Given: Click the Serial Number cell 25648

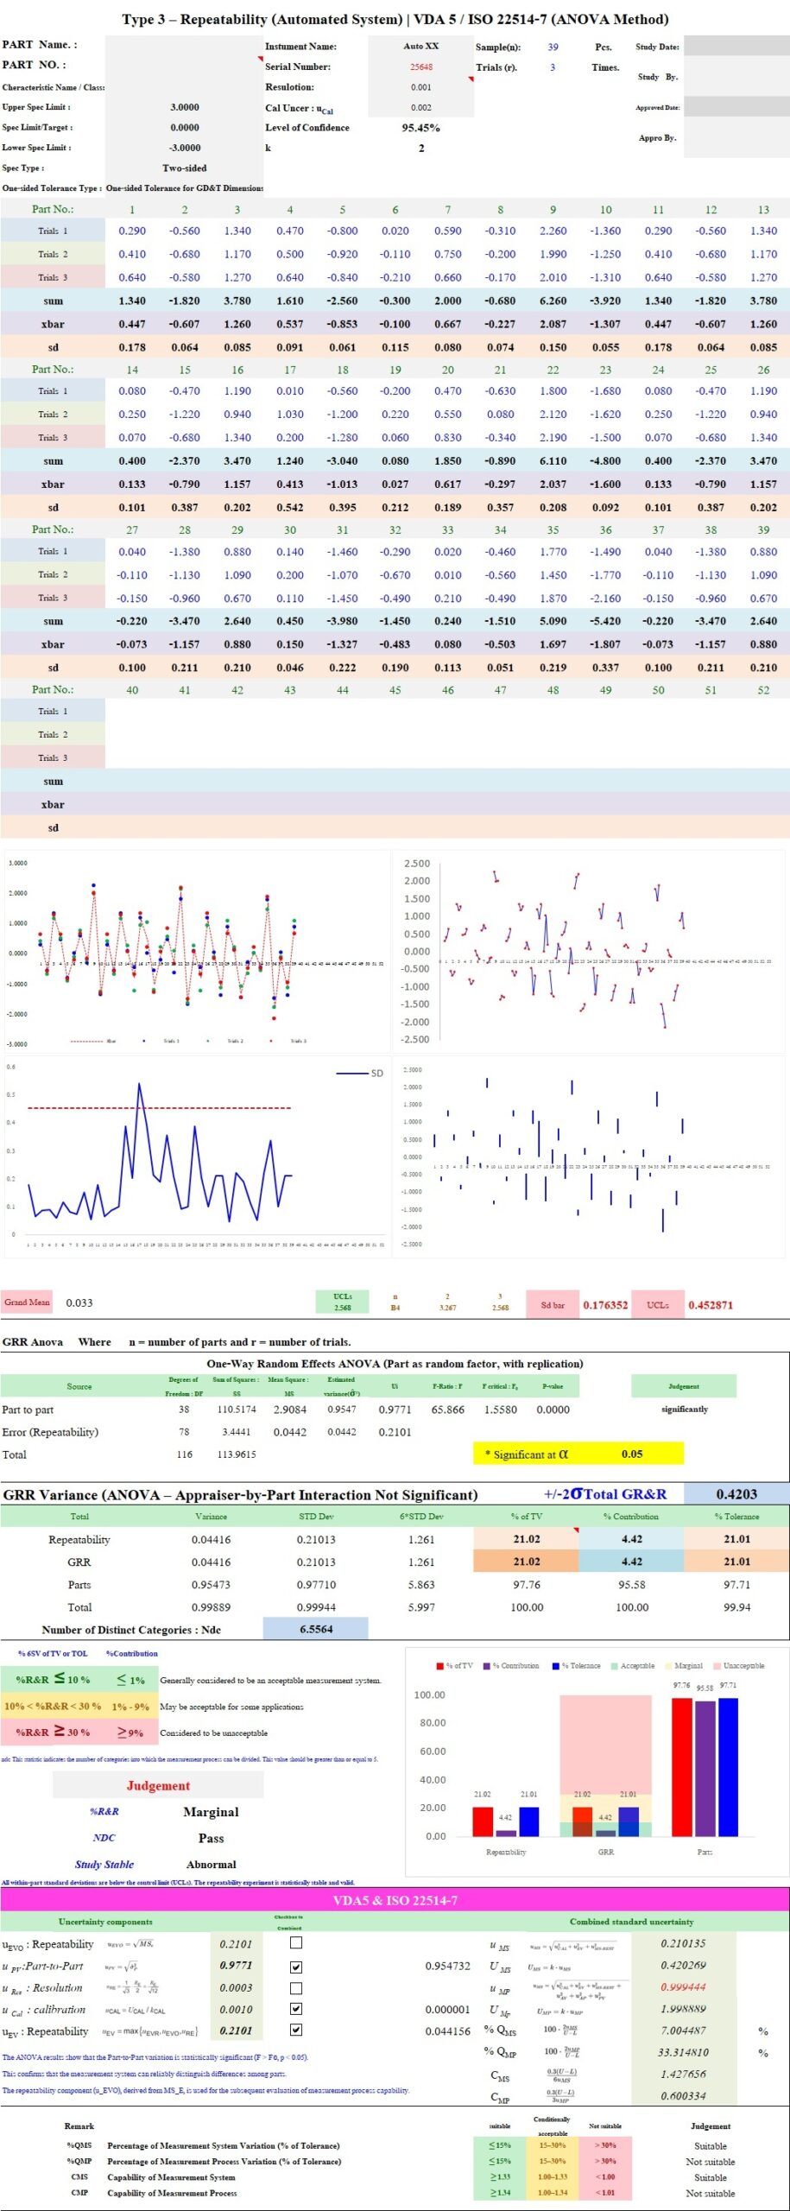Looking at the screenshot, I should point(420,67).
